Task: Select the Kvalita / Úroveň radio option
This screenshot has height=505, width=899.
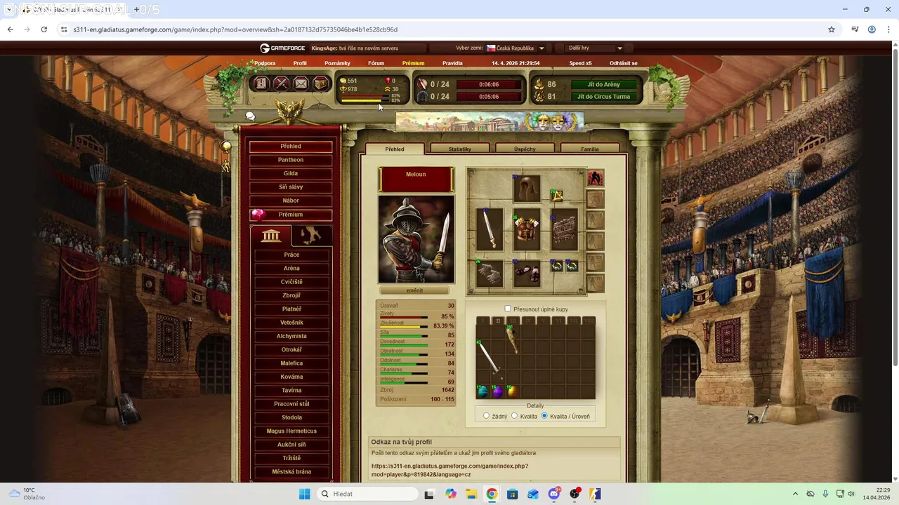Action: (544, 416)
